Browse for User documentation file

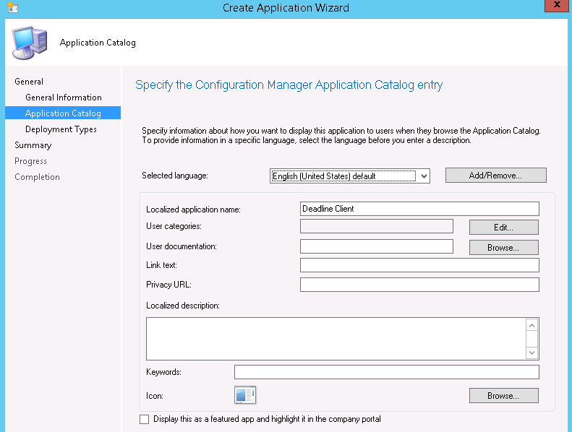(503, 248)
